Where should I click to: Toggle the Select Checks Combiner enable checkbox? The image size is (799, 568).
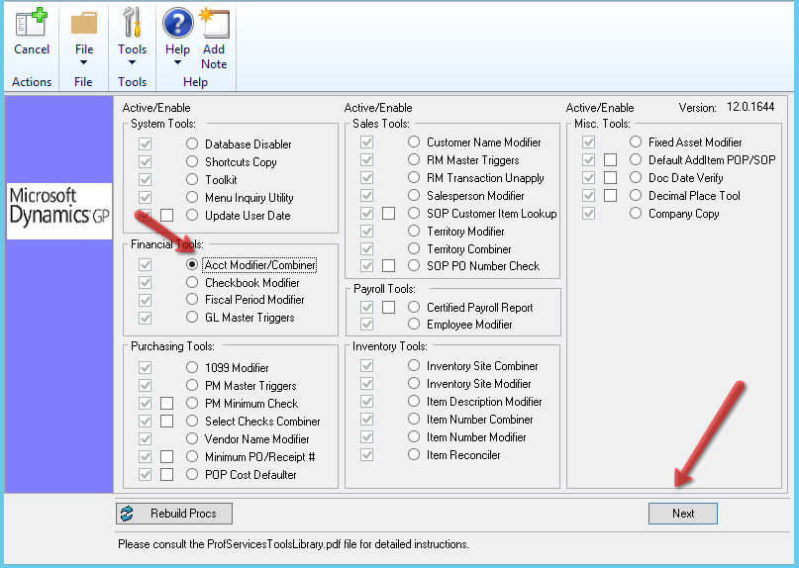tap(166, 422)
